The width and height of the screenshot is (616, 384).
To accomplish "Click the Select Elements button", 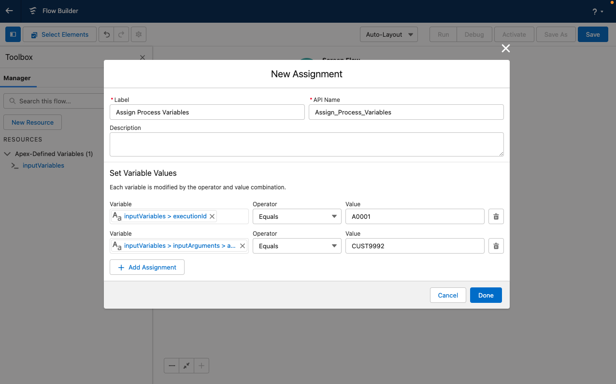I will click(59, 34).
